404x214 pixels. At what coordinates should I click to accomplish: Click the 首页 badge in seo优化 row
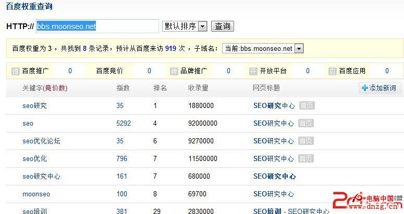(307, 159)
